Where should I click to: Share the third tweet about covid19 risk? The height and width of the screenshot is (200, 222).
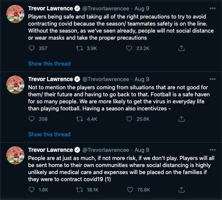[181, 190]
